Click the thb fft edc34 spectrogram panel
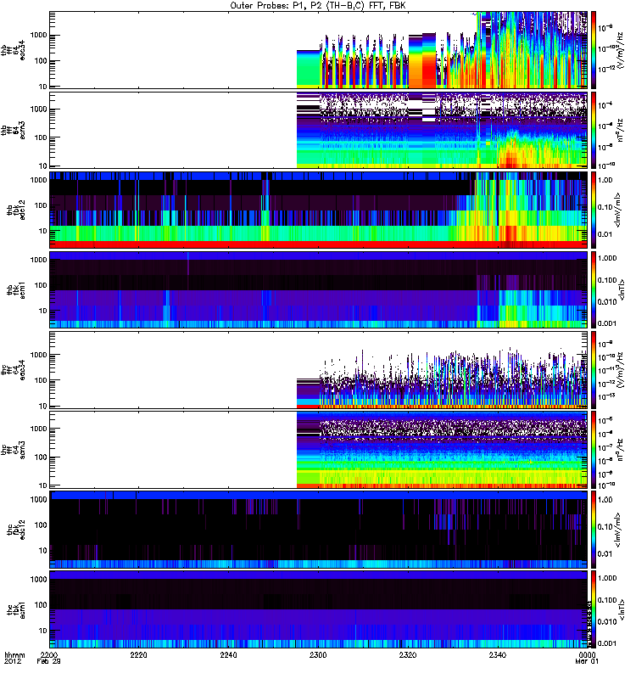Viewport: 636px width, 679px height. (318, 50)
